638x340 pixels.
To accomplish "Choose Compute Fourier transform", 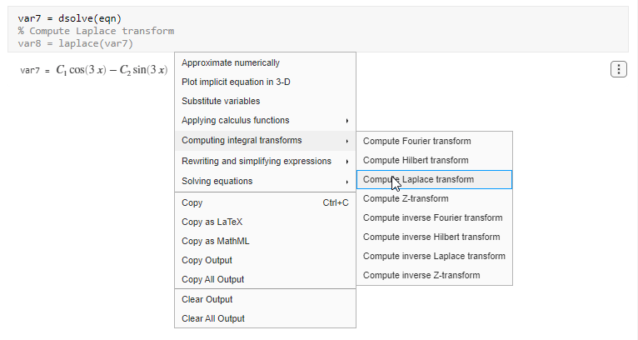I will pos(416,141).
